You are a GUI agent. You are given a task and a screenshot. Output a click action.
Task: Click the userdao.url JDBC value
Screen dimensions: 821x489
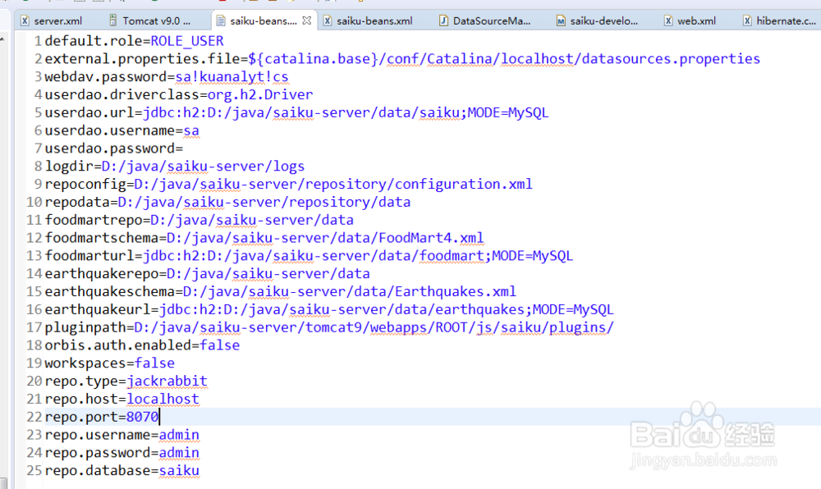[346, 112]
